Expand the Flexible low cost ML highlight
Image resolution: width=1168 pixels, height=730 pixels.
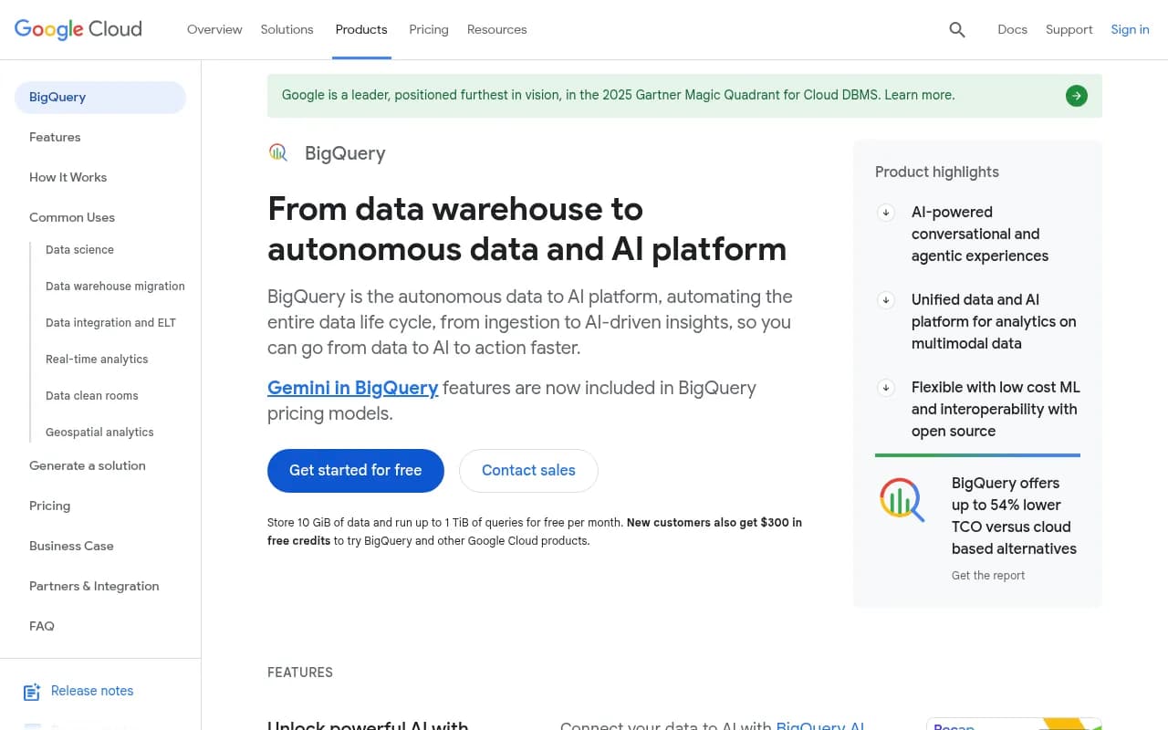tap(886, 388)
